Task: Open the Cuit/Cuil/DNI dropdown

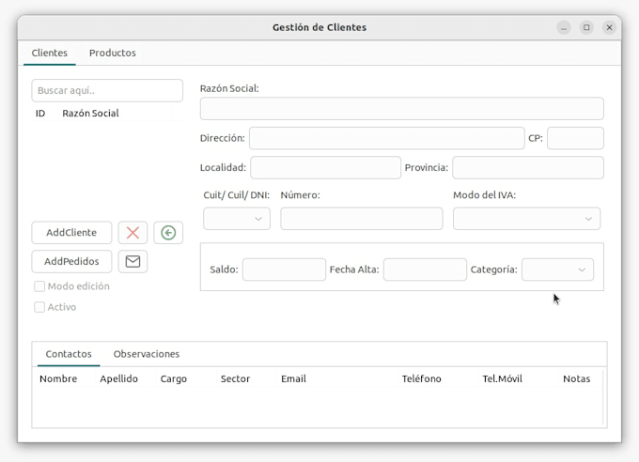Action: (237, 219)
